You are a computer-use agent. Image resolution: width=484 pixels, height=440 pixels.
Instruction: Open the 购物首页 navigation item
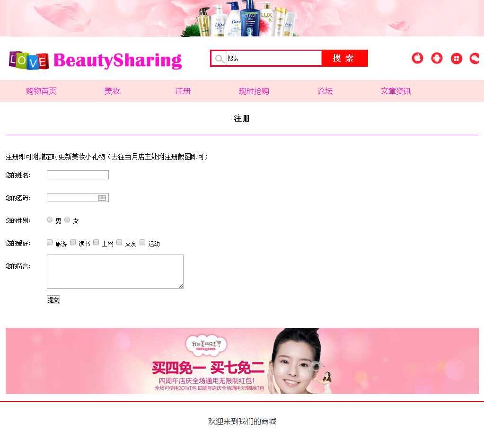point(41,91)
